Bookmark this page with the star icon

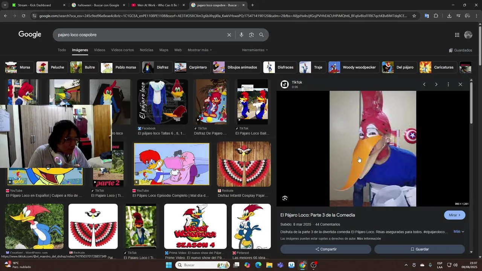pyautogui.click(x=414, y=16)
